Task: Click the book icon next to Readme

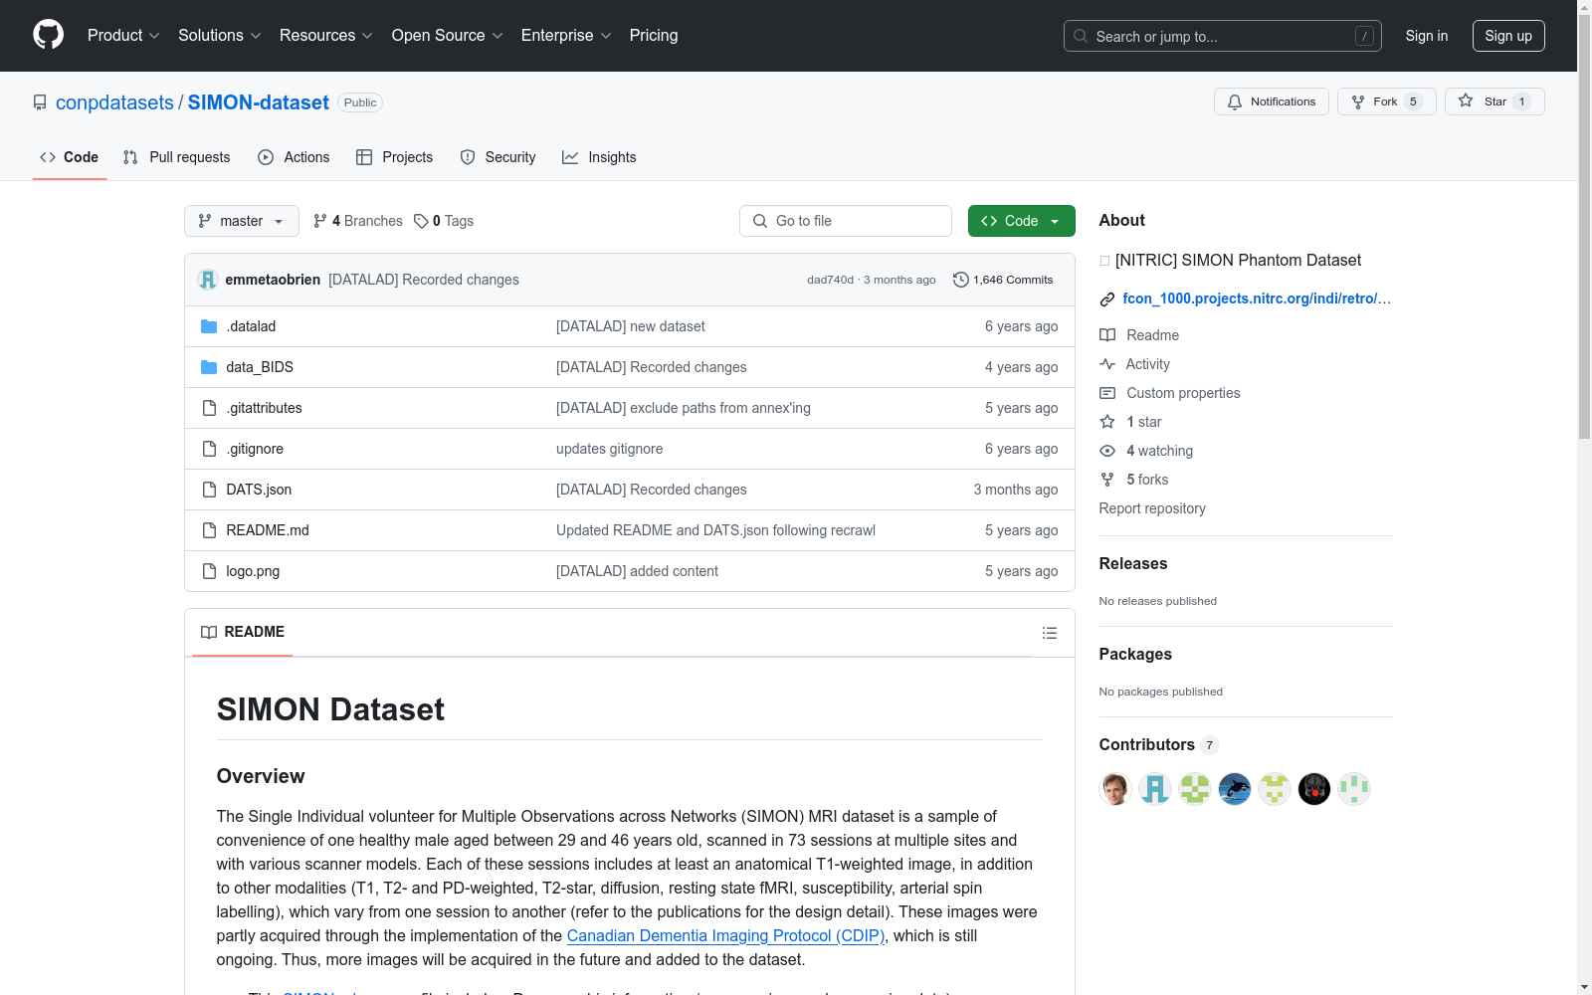Action: pyautogui.click(x=1107, y=335)
